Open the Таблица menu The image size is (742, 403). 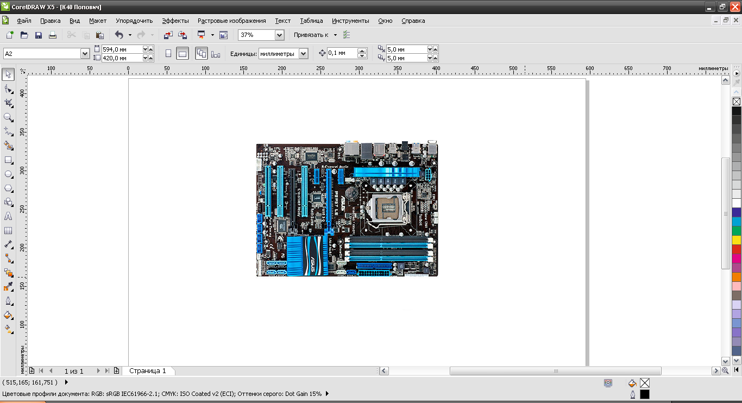311,21
